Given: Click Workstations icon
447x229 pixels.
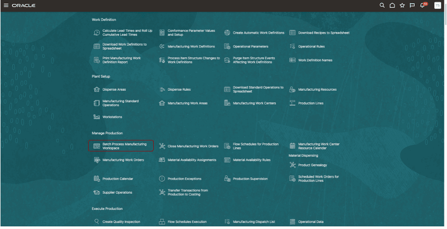Looking at the screenshot, I should [x=97, y=117].
